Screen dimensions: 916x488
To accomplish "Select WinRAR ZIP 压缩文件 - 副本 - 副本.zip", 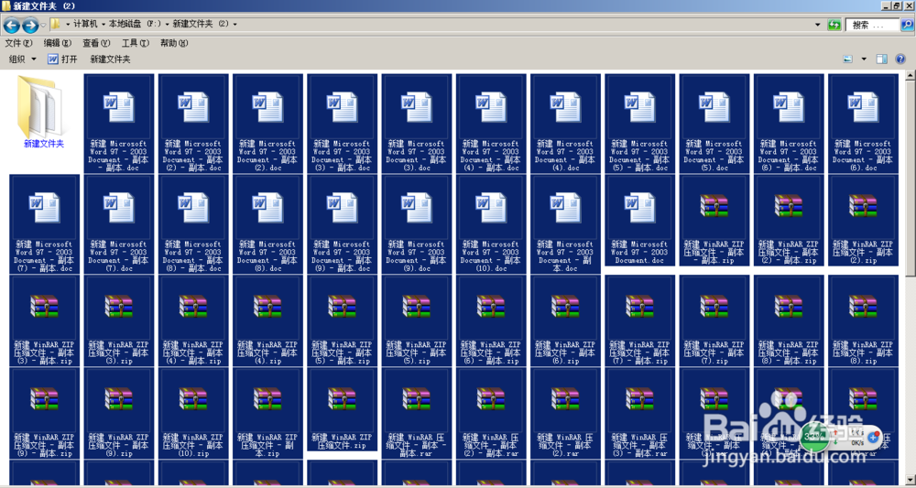I will pos(714,220).
